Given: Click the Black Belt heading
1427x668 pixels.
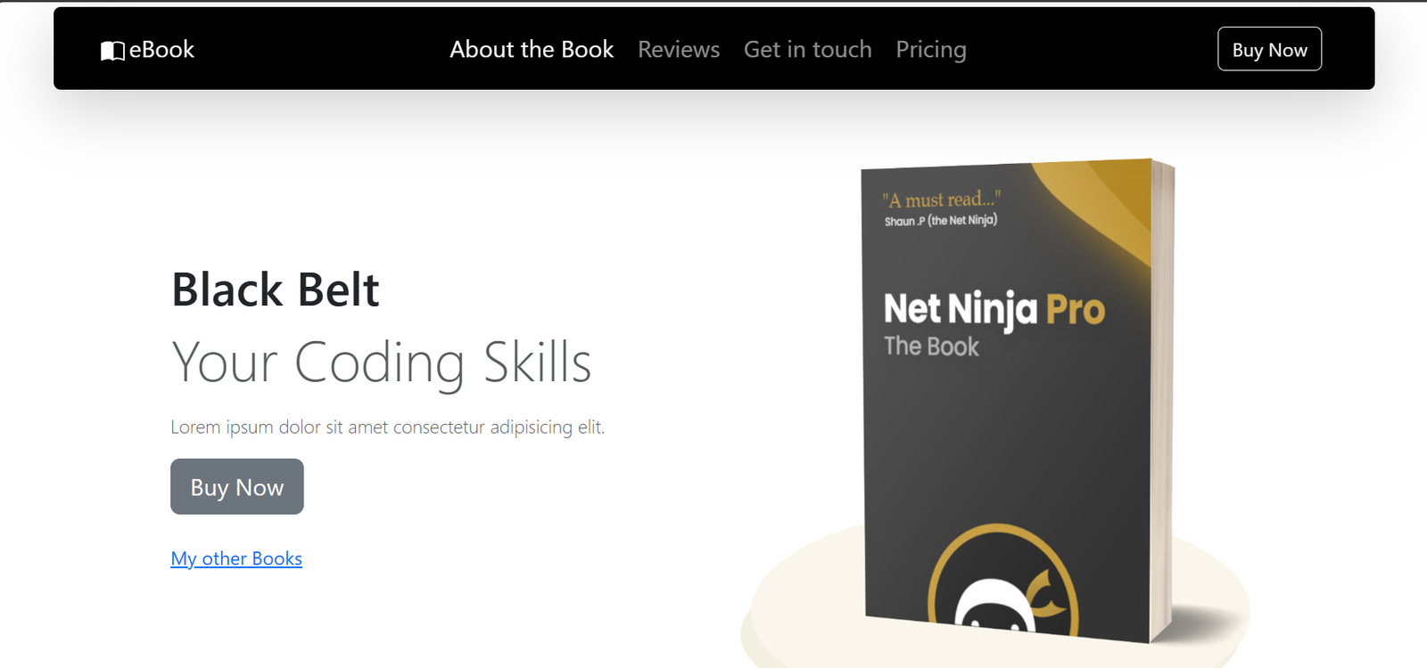Looking at the screenshot, I should pos(275,290).
